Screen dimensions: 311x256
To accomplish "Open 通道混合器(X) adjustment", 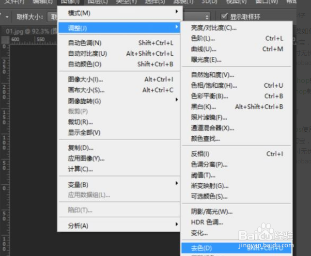I will click(x=237, y=128).
